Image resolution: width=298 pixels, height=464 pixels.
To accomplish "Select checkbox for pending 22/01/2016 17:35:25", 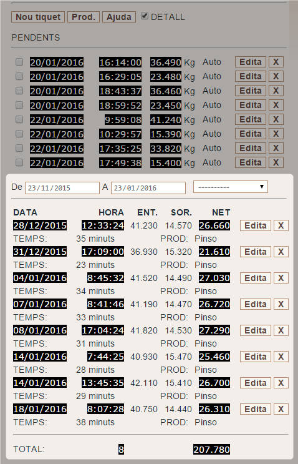I will [19, 148].
